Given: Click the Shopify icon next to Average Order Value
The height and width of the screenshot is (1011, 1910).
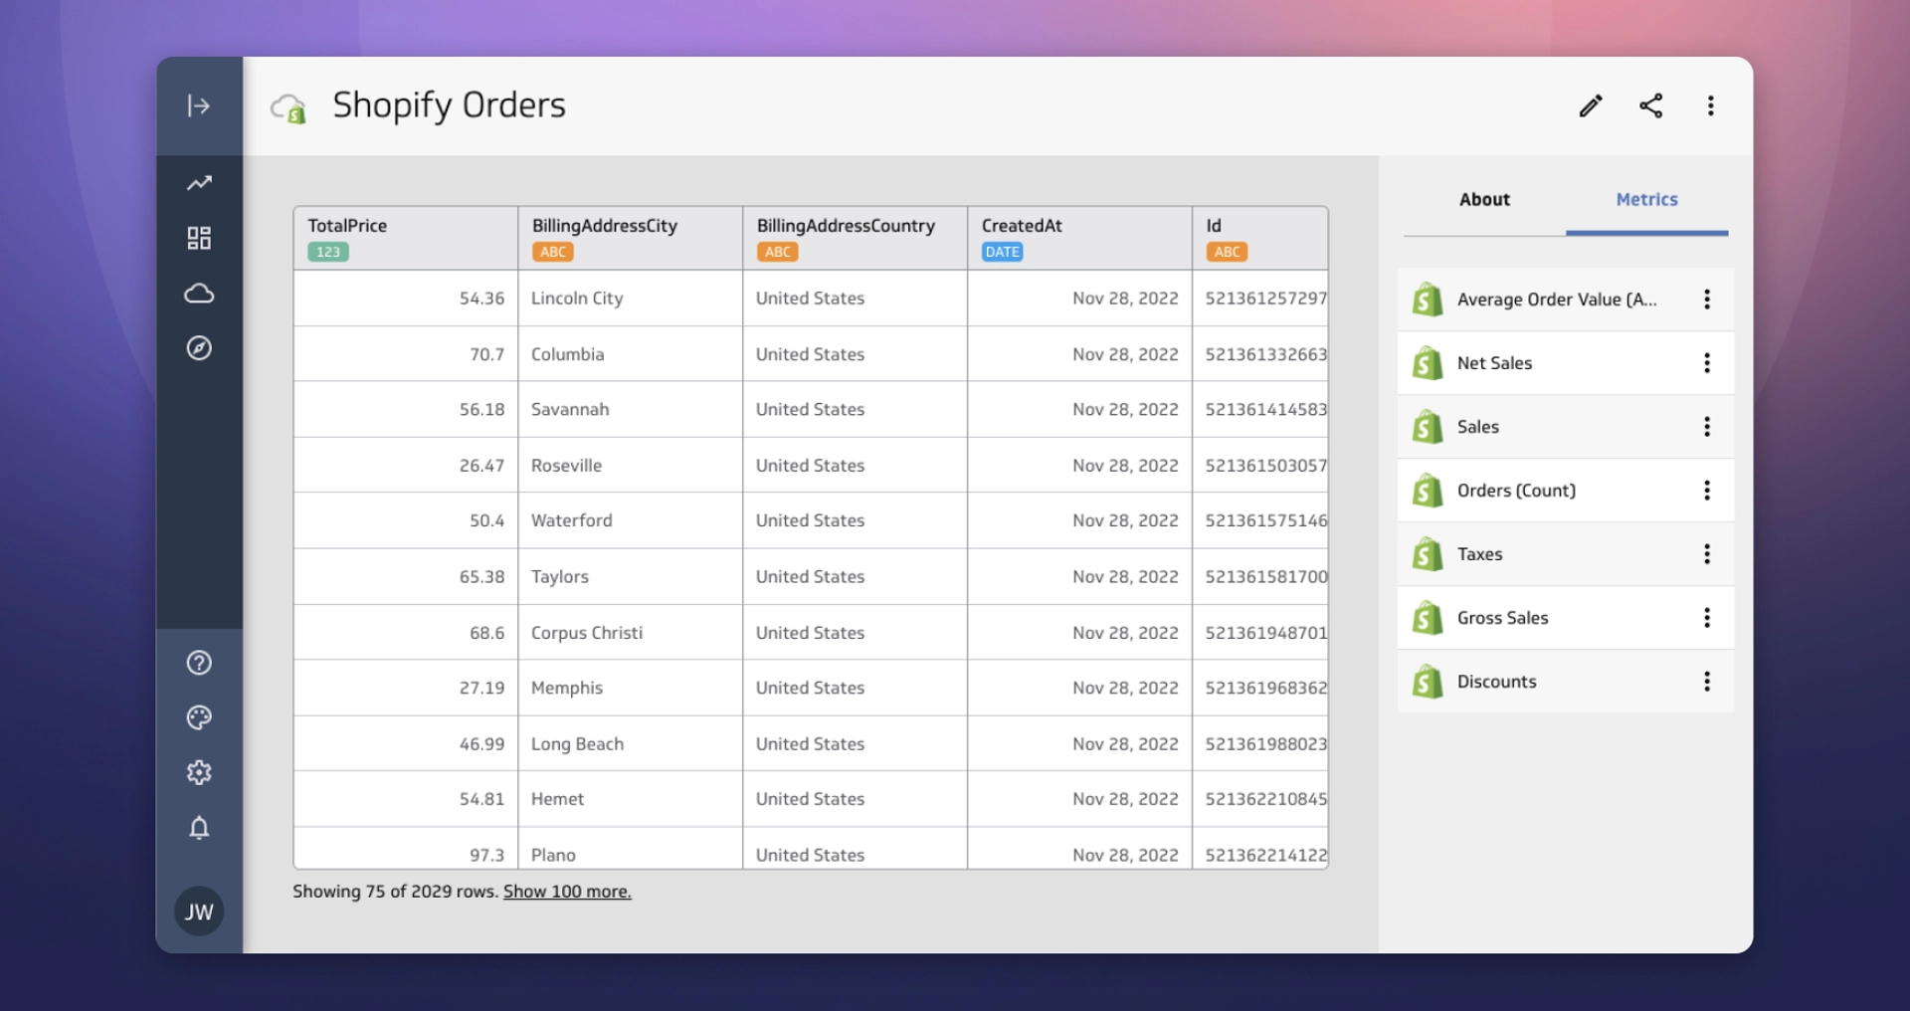Looking at the screenshot, I should [1428, 300].
